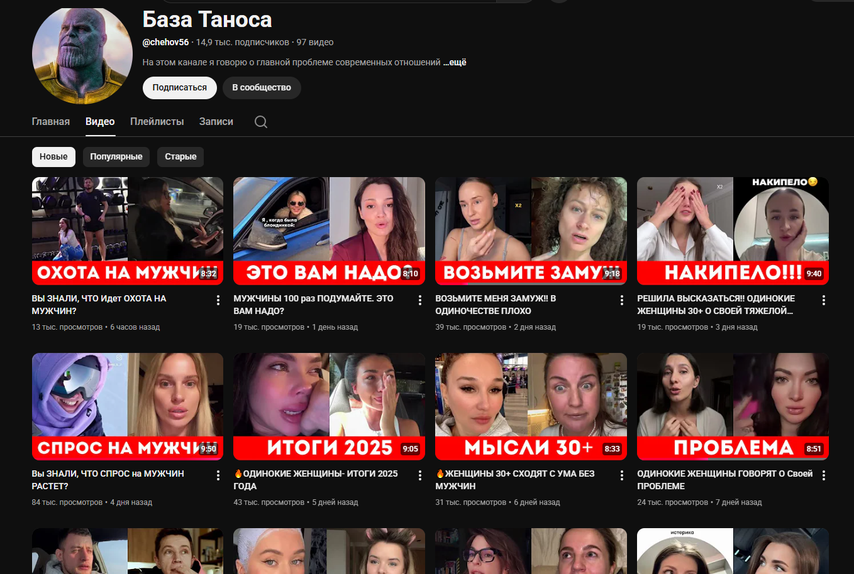Click the '97 видео' count text
The height and width of the screenshot is (574, 854).
(x=315, y=42)
